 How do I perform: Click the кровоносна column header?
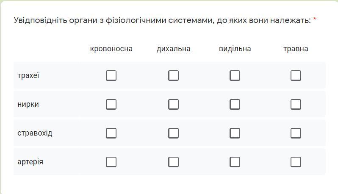111,49
